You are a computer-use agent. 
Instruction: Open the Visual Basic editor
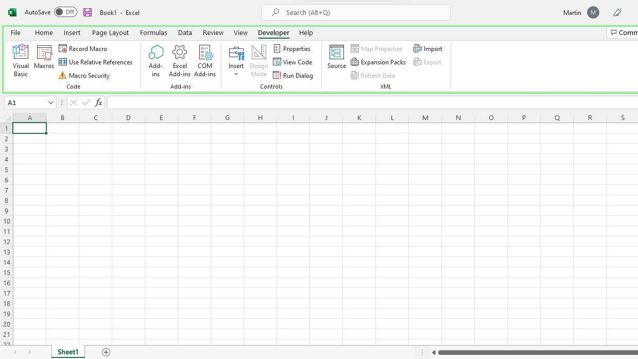point(20,60)
